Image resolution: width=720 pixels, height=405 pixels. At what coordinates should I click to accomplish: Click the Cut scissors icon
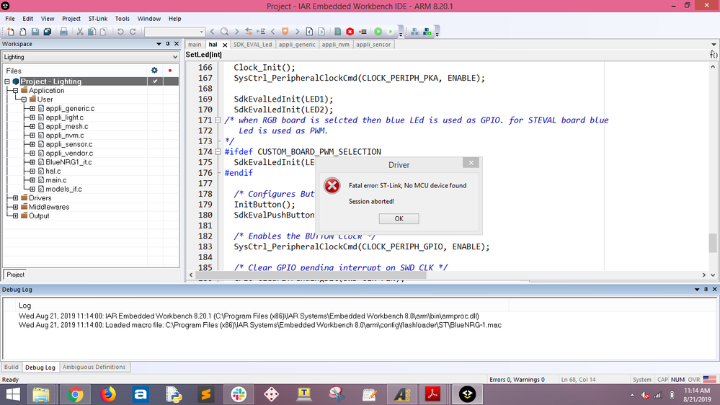click(80, 32)
